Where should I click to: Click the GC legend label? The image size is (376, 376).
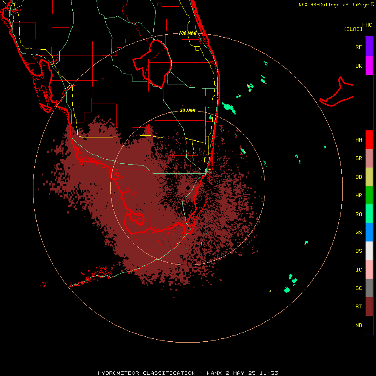click(x=358, y=288)
